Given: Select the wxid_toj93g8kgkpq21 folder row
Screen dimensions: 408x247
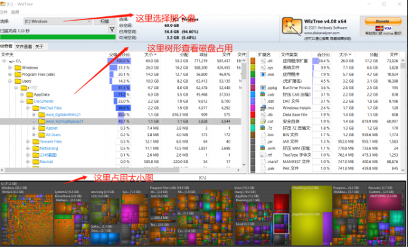Looking at the screenshot, I should (121, 121).
